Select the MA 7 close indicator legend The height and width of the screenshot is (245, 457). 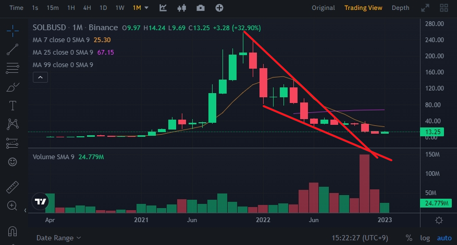61,40
